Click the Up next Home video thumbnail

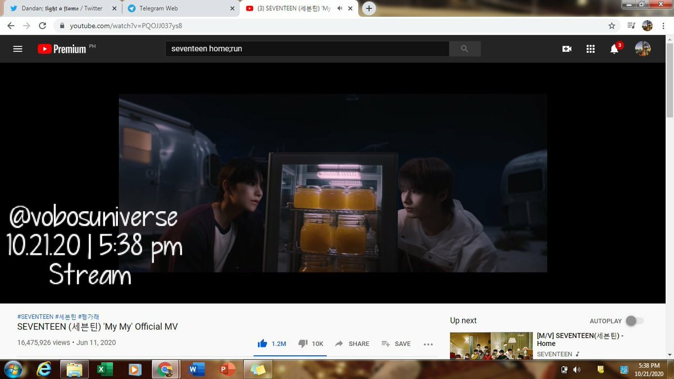pos(491,346)
